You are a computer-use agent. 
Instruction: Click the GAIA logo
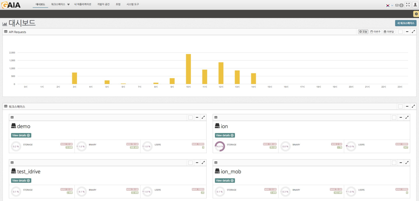point(11,5)
